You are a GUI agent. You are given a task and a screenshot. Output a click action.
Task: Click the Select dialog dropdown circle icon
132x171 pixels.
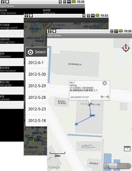click(30, 52)
